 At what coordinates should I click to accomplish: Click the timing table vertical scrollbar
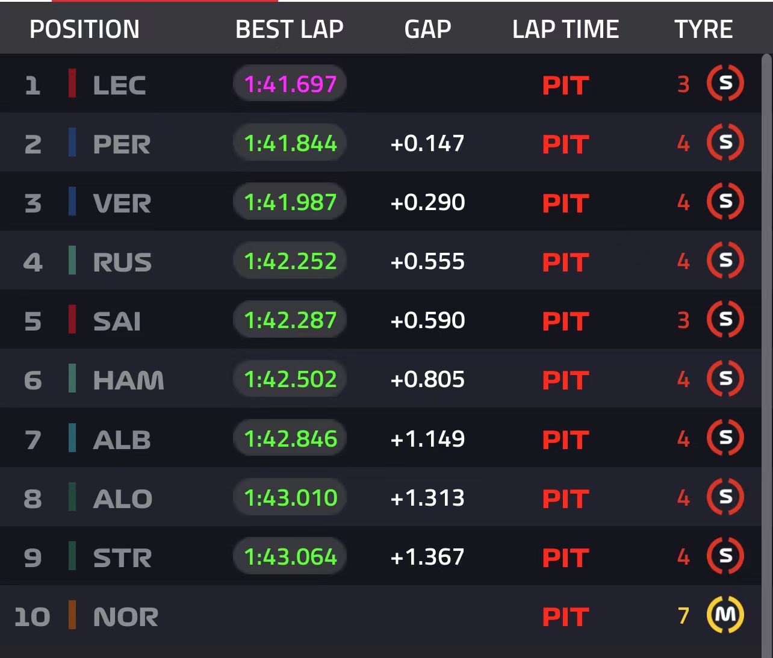(x=766, y=355)
